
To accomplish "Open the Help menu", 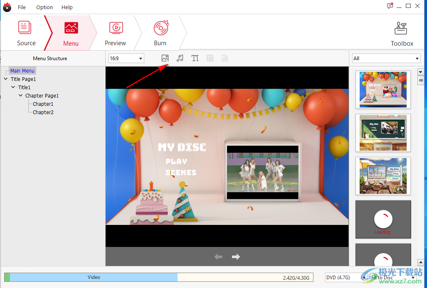I will (67, 7).
